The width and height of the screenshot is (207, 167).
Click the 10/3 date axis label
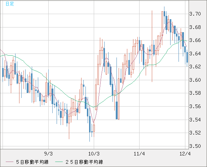click(x=94, y=154)
